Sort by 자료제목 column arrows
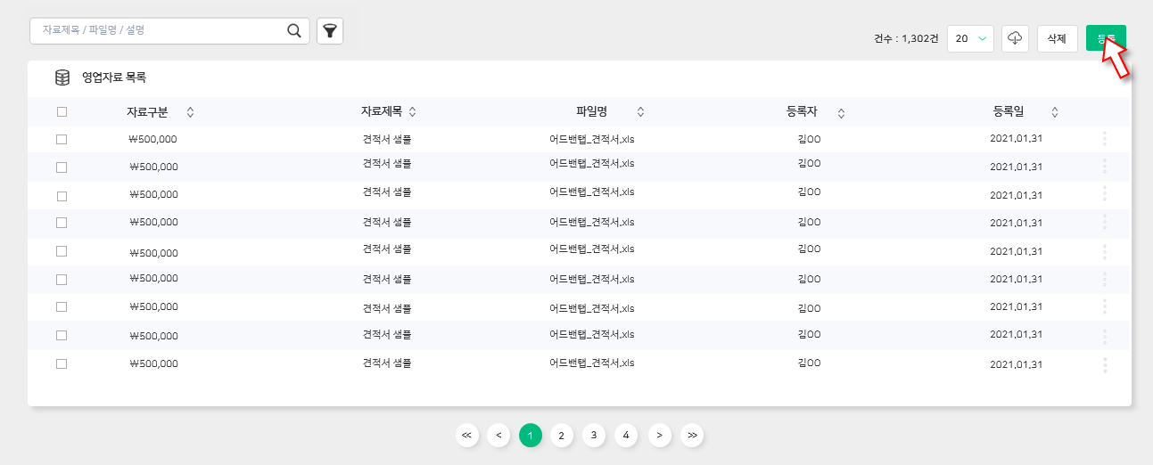 pos(412,112)
